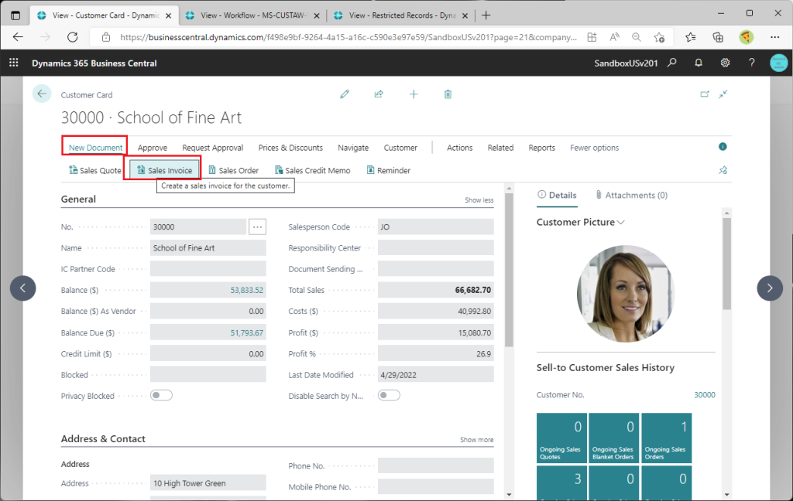Open the Reports menu

pyautogui.click(x=541, y=148)
